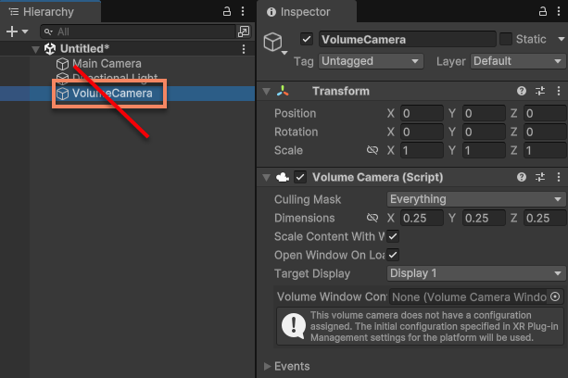Image resolution: width=568 pixels, height=378 pixels.
Task: Expand the Events foldout
Action: [269, 366]
